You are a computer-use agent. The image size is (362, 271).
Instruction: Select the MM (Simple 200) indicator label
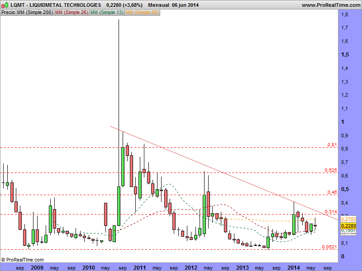35,13
